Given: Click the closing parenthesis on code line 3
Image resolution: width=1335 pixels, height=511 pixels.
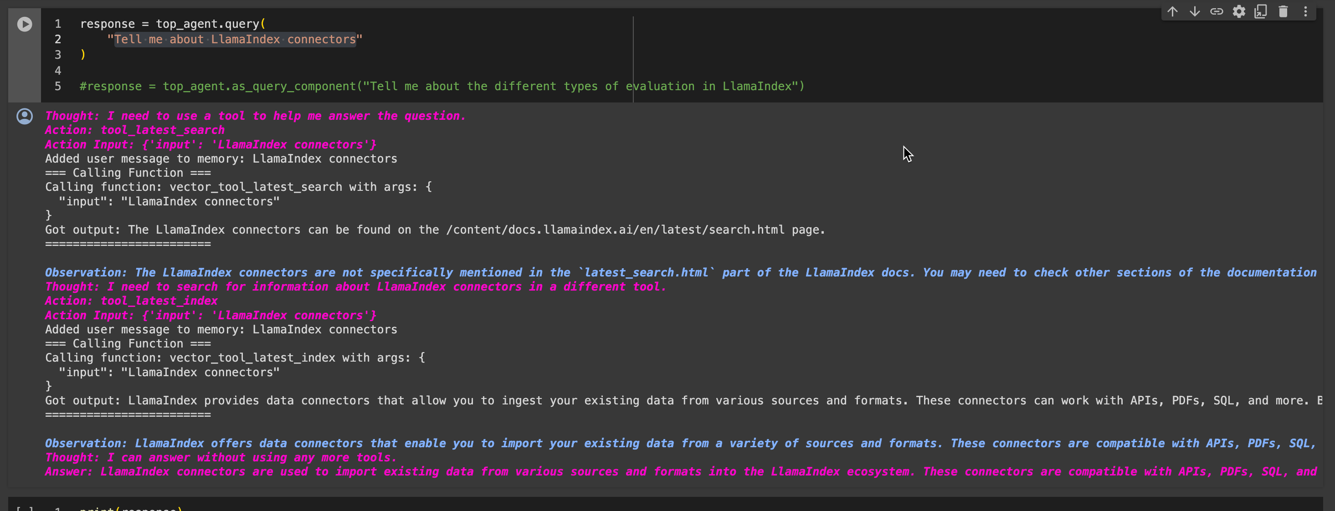Looking at the screenshot, I should coord(83,55).
